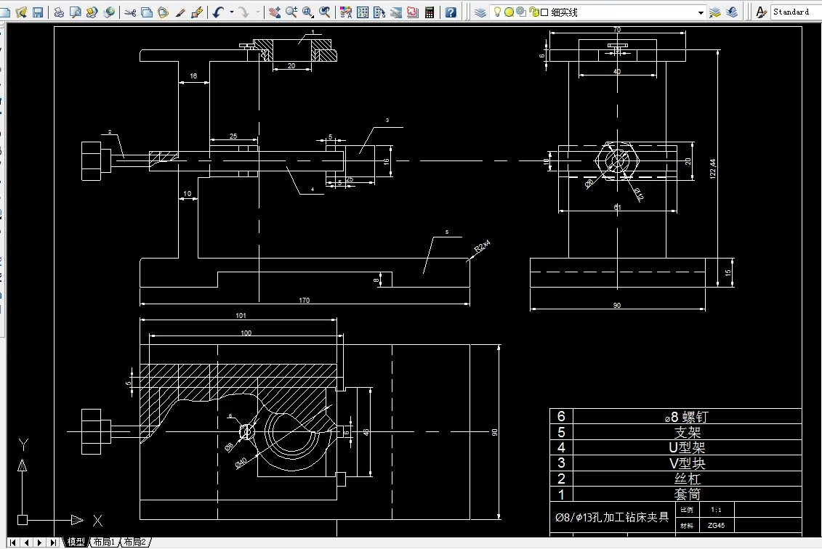822x549 pixels.
Task: Open the Properties palette
Action: pyautogui.click(x=345, y=12)
